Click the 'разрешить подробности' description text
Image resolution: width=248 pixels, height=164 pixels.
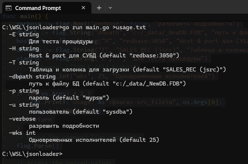[x=64, y=126]
